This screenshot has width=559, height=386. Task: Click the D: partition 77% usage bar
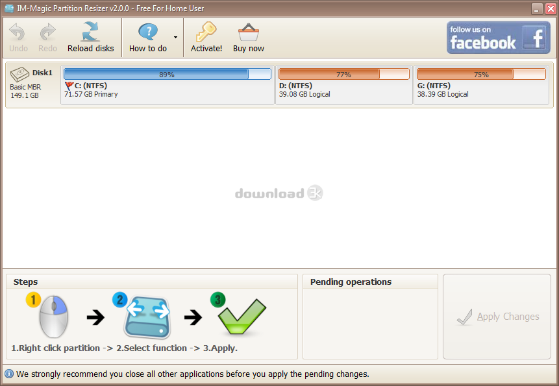(x=343, y=74)
